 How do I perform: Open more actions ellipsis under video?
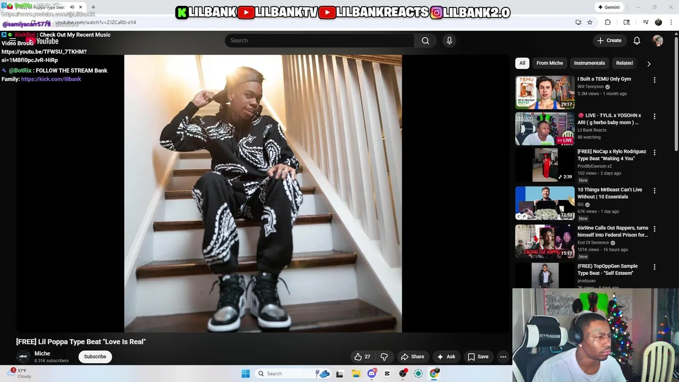tap(503, 357)
